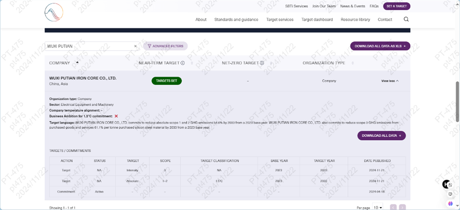Click the 1+2 scope cell
This screenshot has height=210, width=460.
165,181
